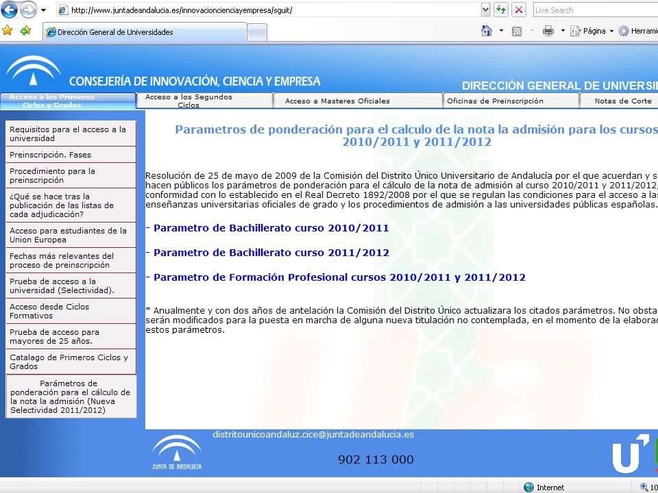658x493 pixels.
Task: Open Parametro de Formación Profesional cursos link
Action: tap(339, 277)
